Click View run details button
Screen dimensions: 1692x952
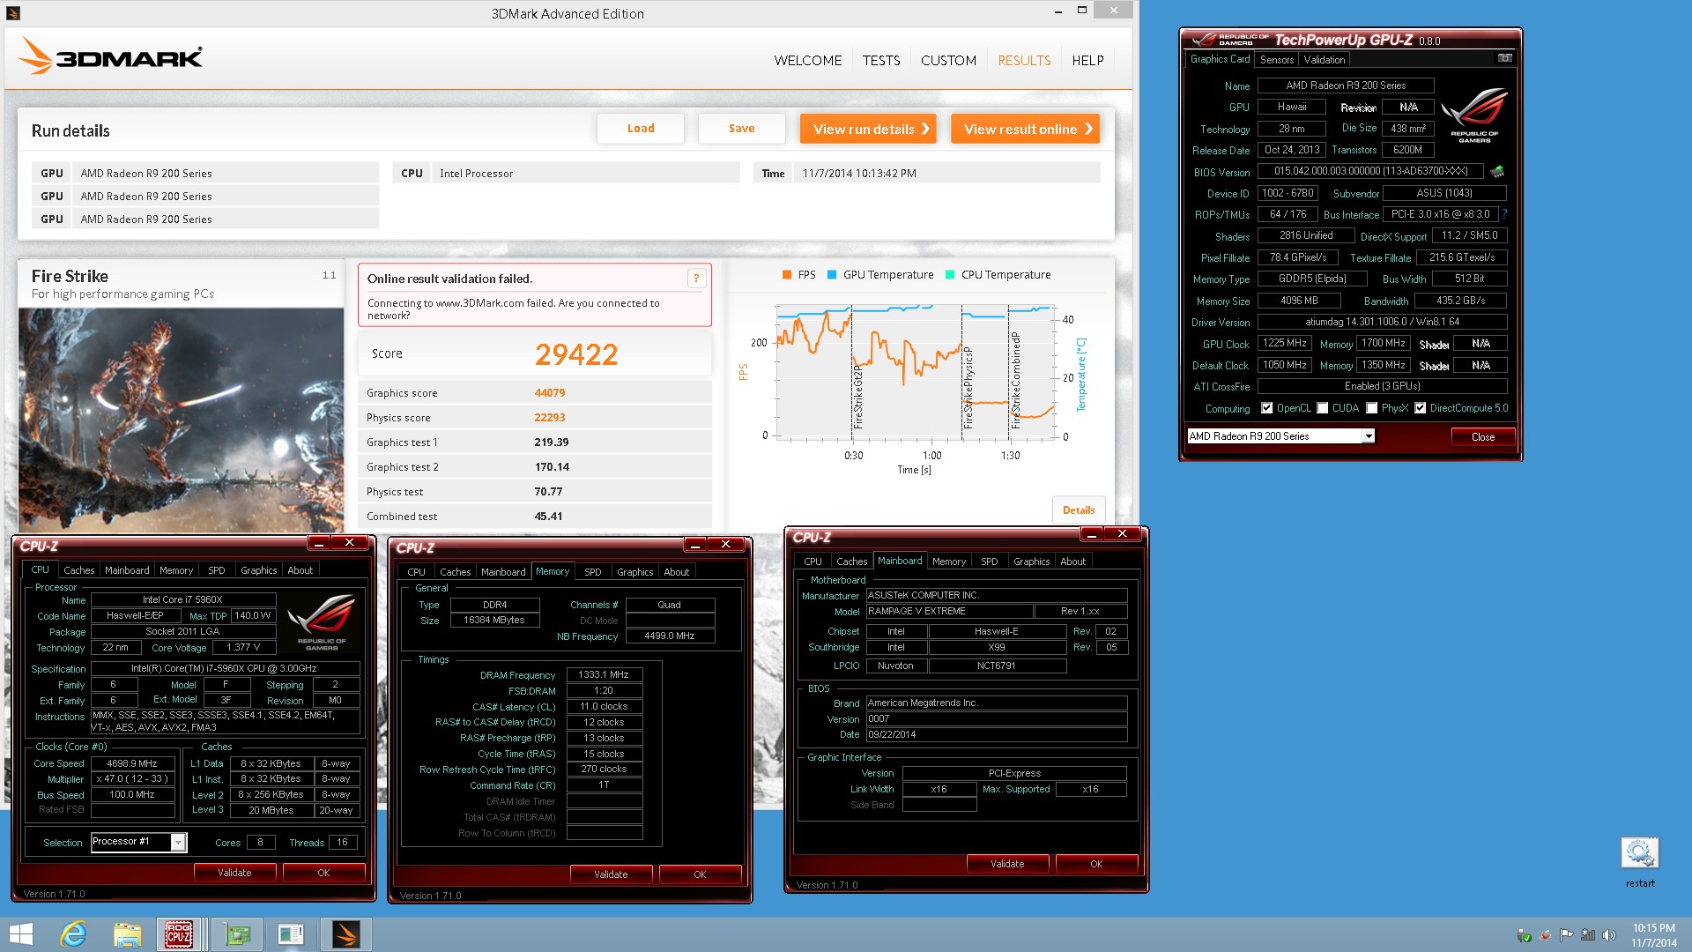click(868, 129)
